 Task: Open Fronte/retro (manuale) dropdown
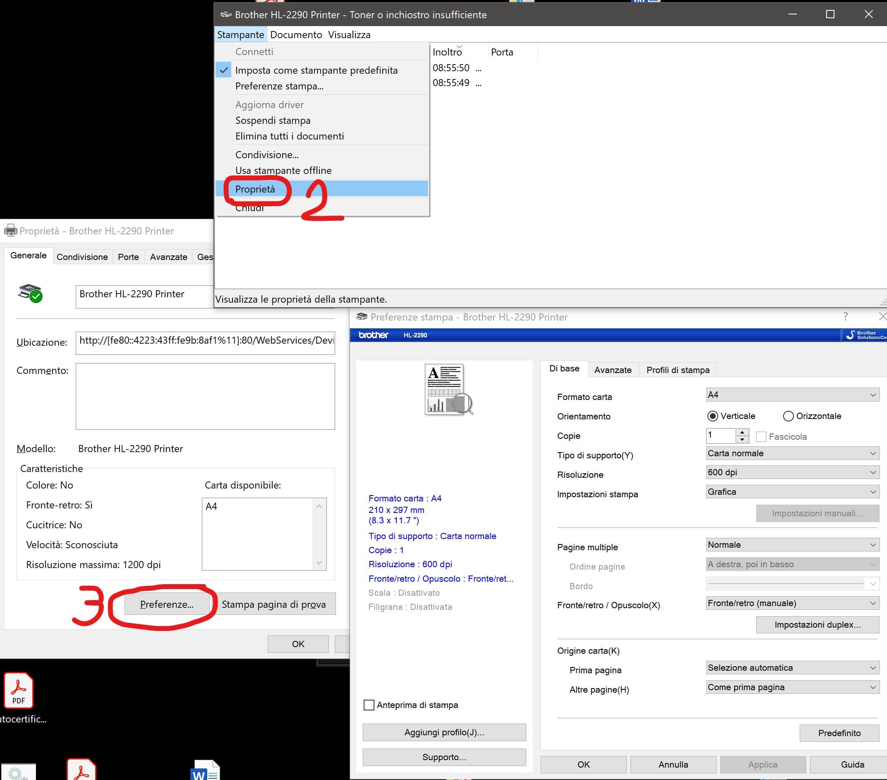[792, 603]
